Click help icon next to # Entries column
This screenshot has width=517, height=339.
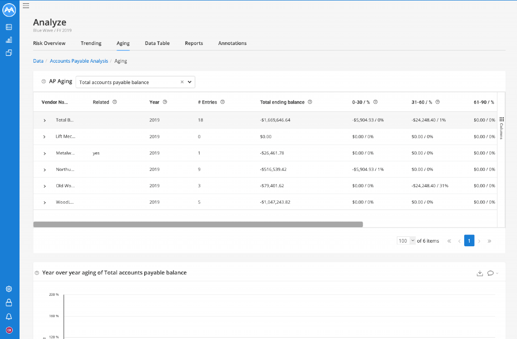click(223, 102)
